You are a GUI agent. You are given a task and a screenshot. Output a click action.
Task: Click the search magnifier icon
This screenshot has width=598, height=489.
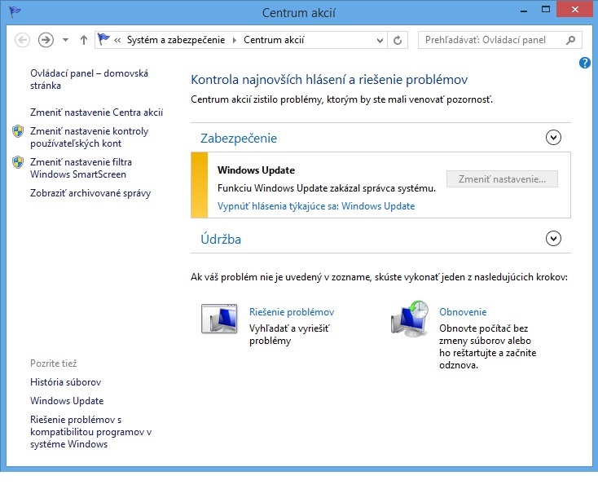point(572,40)
